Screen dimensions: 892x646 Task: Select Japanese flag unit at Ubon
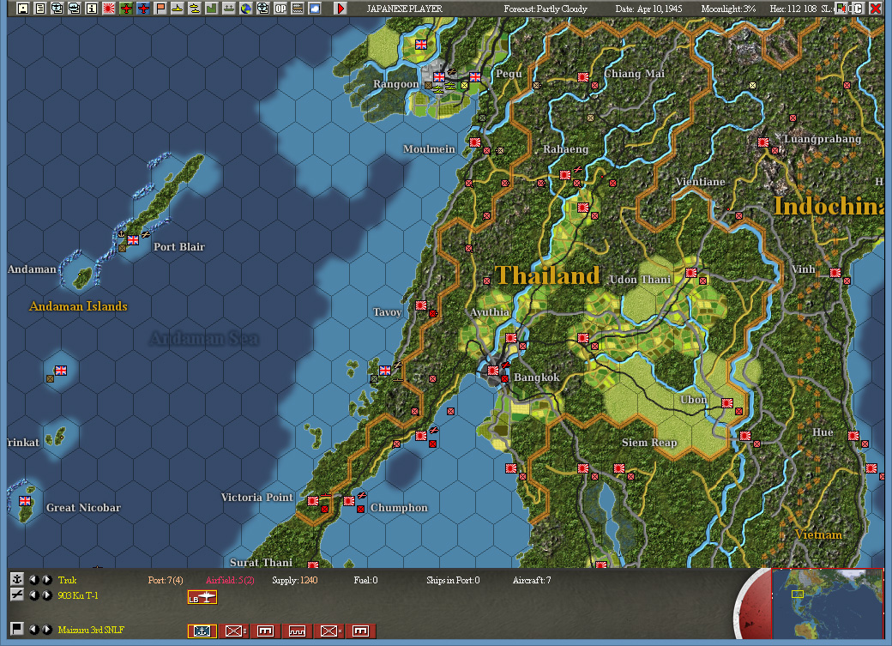coord(727,403)
